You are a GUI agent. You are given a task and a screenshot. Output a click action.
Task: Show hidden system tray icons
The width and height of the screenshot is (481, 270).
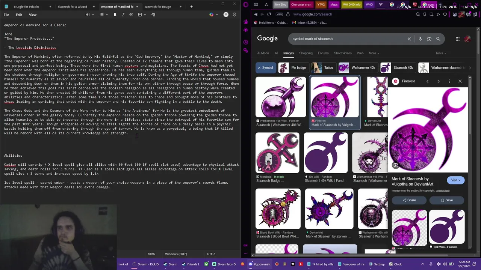[x=423, y=264]
